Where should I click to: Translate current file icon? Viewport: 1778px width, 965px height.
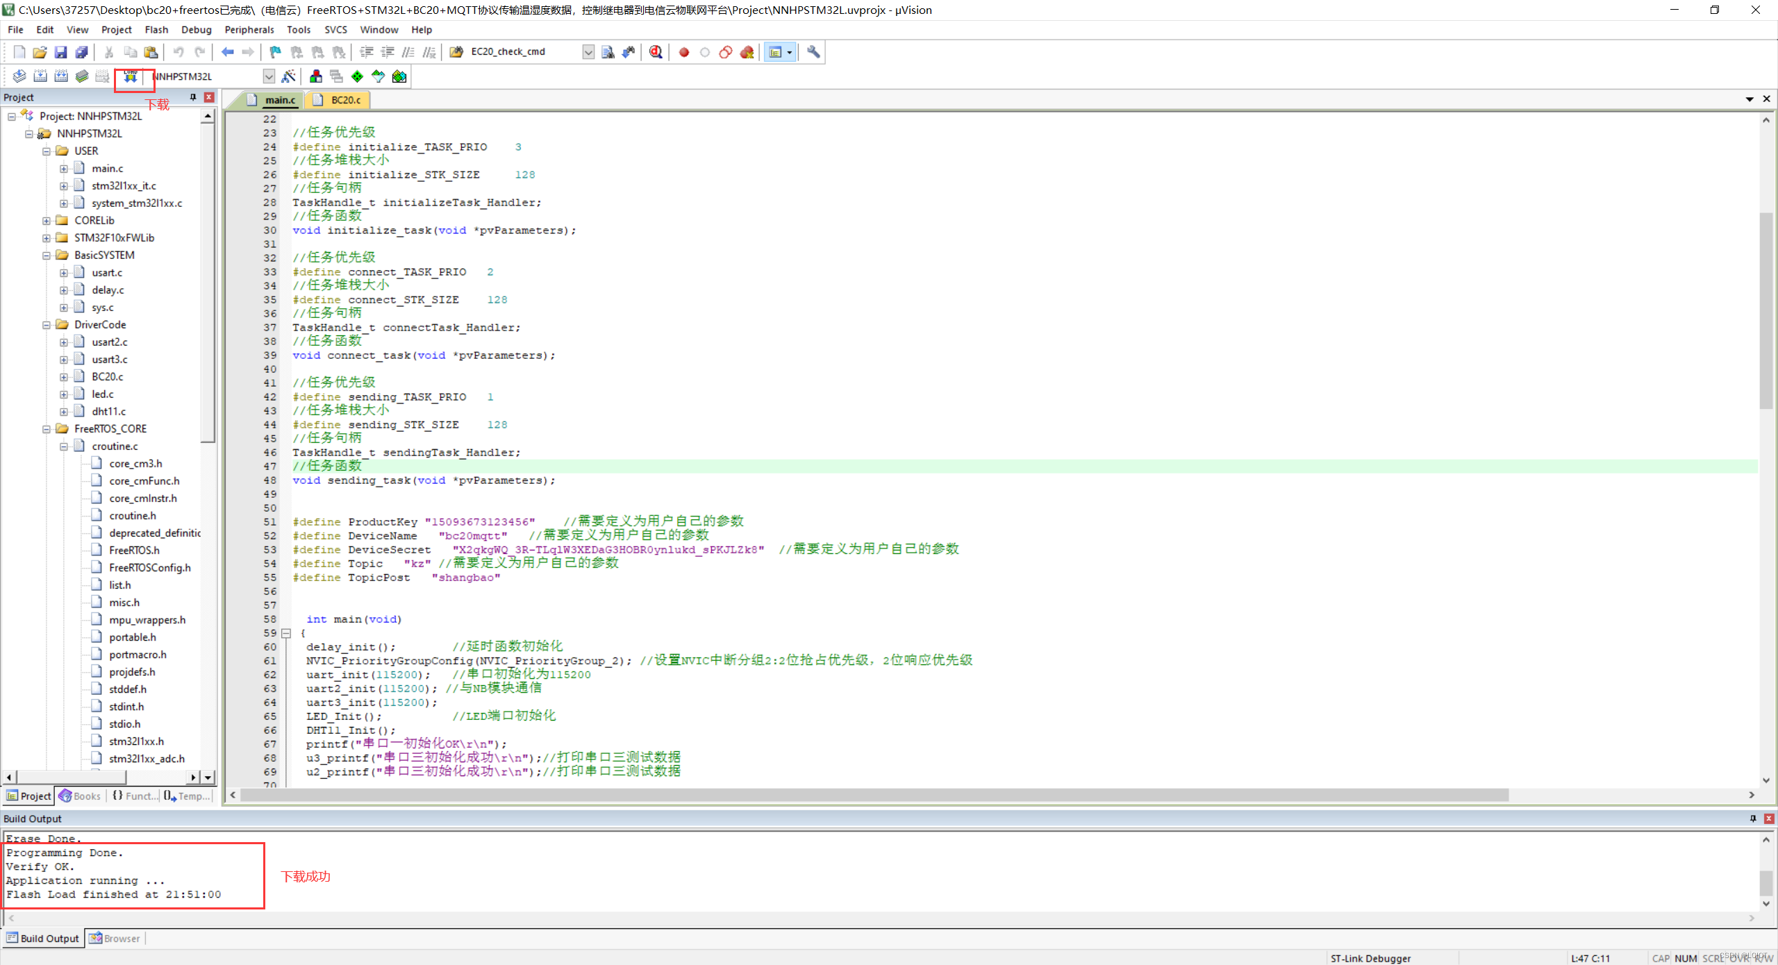[x=19, y=76]
